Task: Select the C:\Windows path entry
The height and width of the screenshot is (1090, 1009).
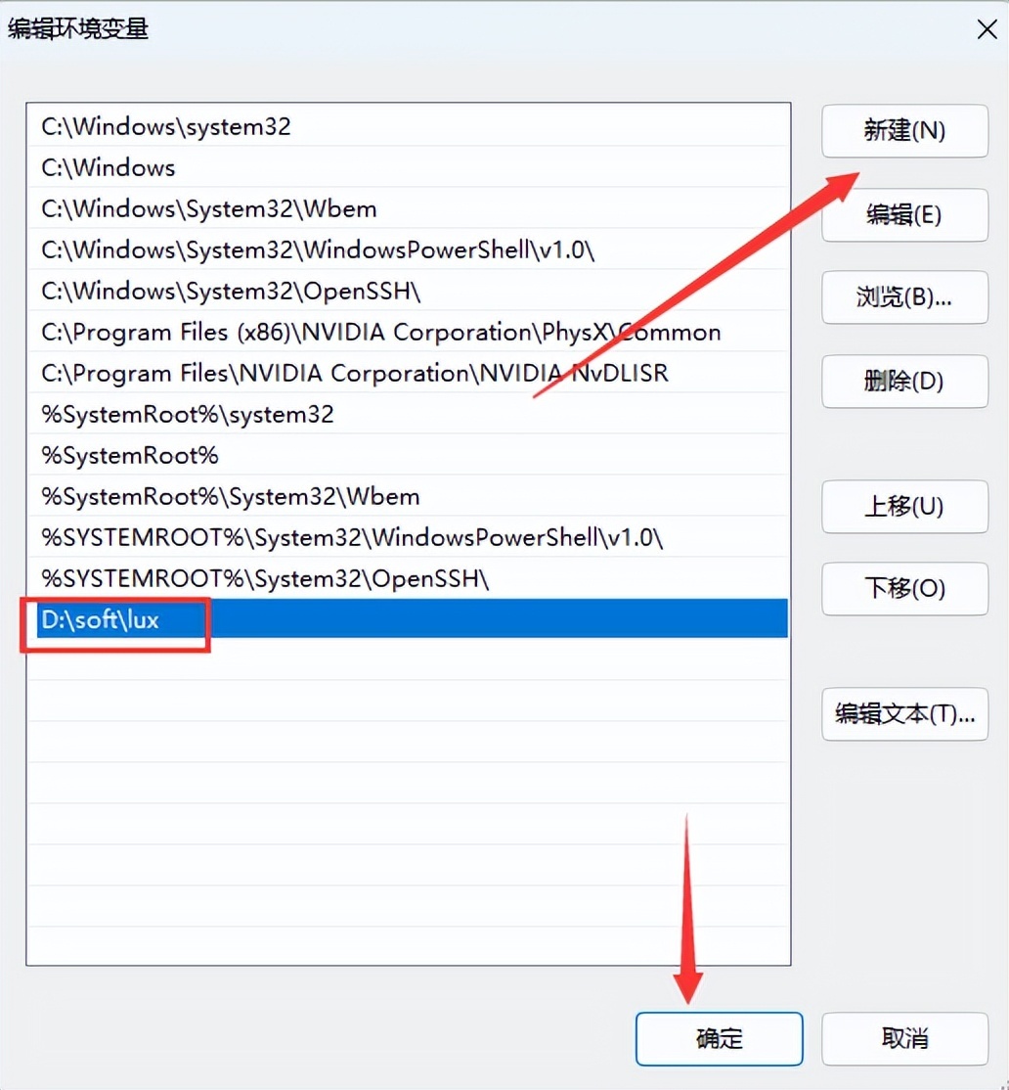Action: [408, 167]
